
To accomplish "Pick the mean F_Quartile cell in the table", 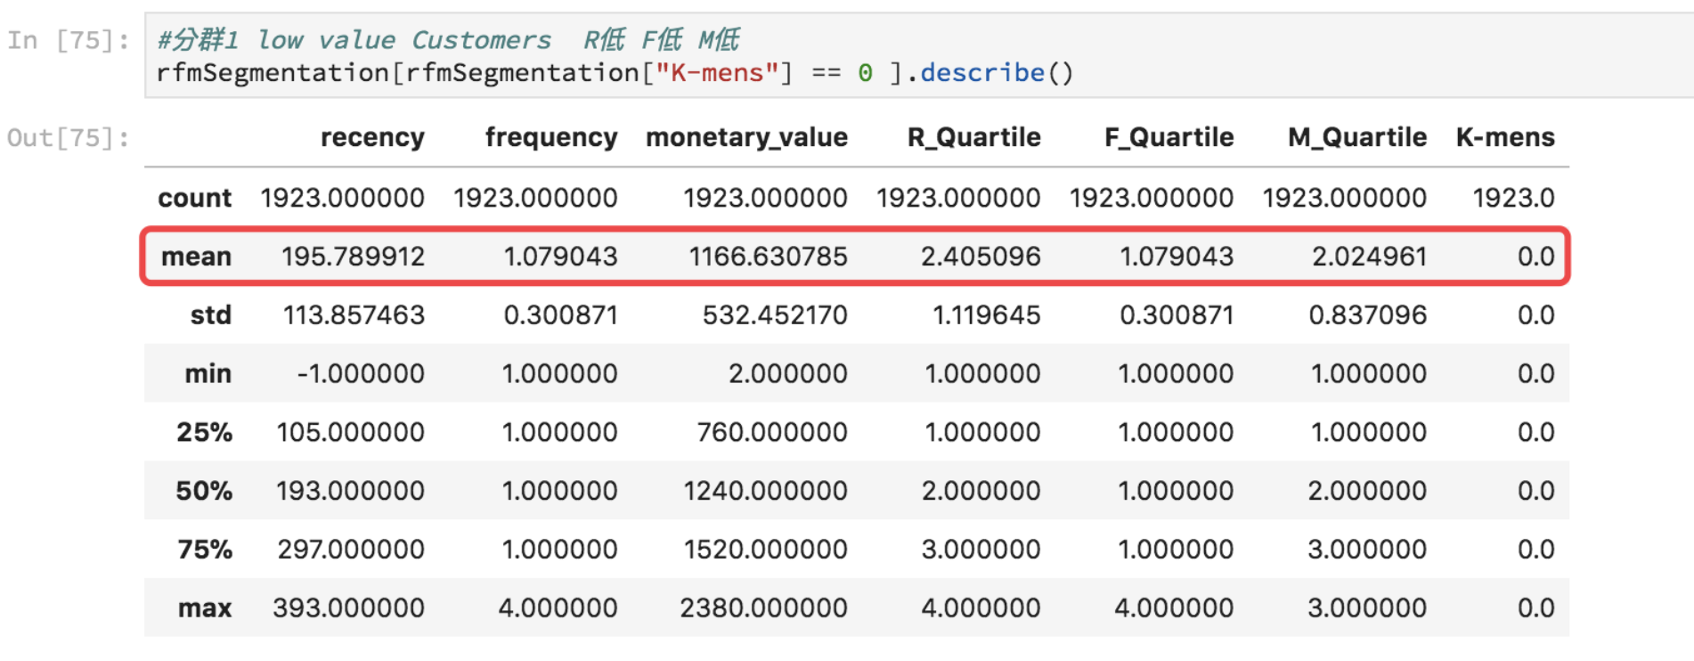I will click(x=1177, y=257).
